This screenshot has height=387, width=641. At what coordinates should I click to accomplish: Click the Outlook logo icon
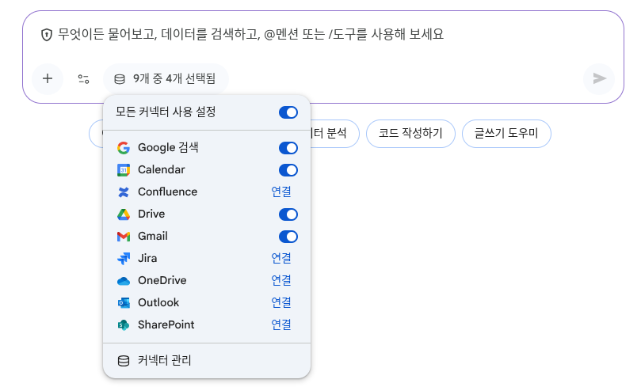tap(123, 303)
